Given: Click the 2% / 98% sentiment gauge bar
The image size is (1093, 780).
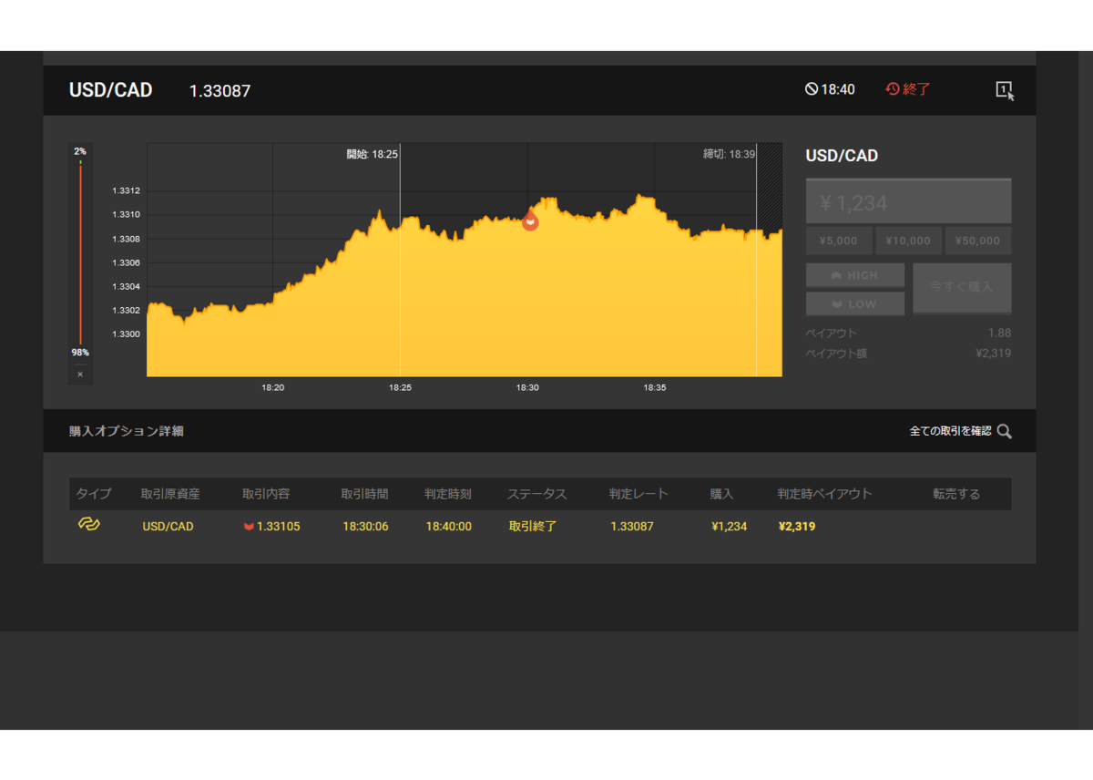Looking at the screenshot, I should click(80, 252).
